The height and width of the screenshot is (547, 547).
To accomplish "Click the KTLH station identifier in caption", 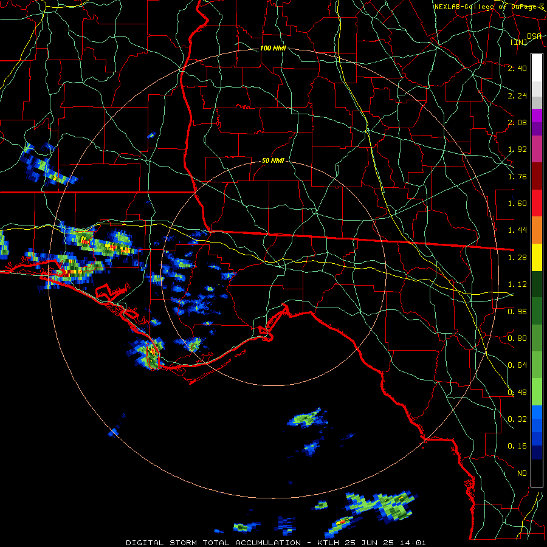I will tap(329, 543).
